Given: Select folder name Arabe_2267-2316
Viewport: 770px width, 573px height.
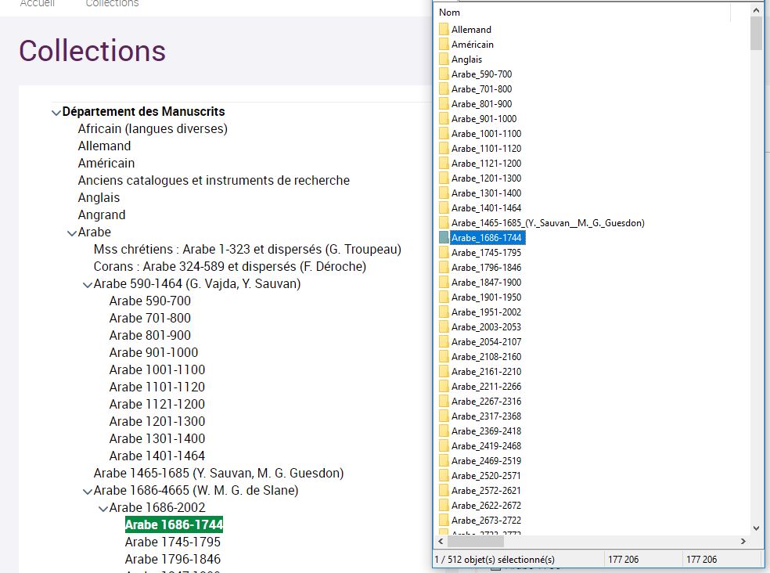Looking at the screenshot, I should (x=486, y=402).
